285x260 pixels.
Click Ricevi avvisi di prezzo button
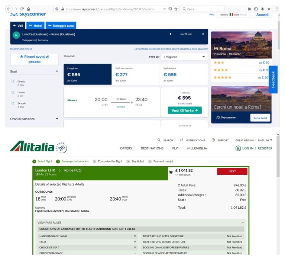35,59
